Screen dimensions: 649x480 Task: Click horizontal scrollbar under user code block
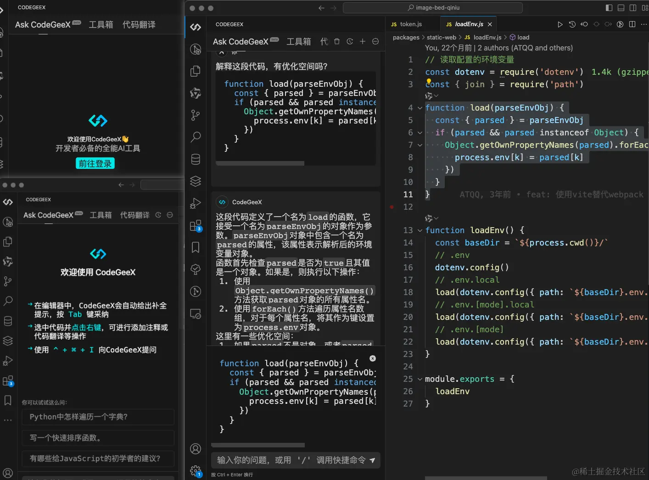(260, 163)
